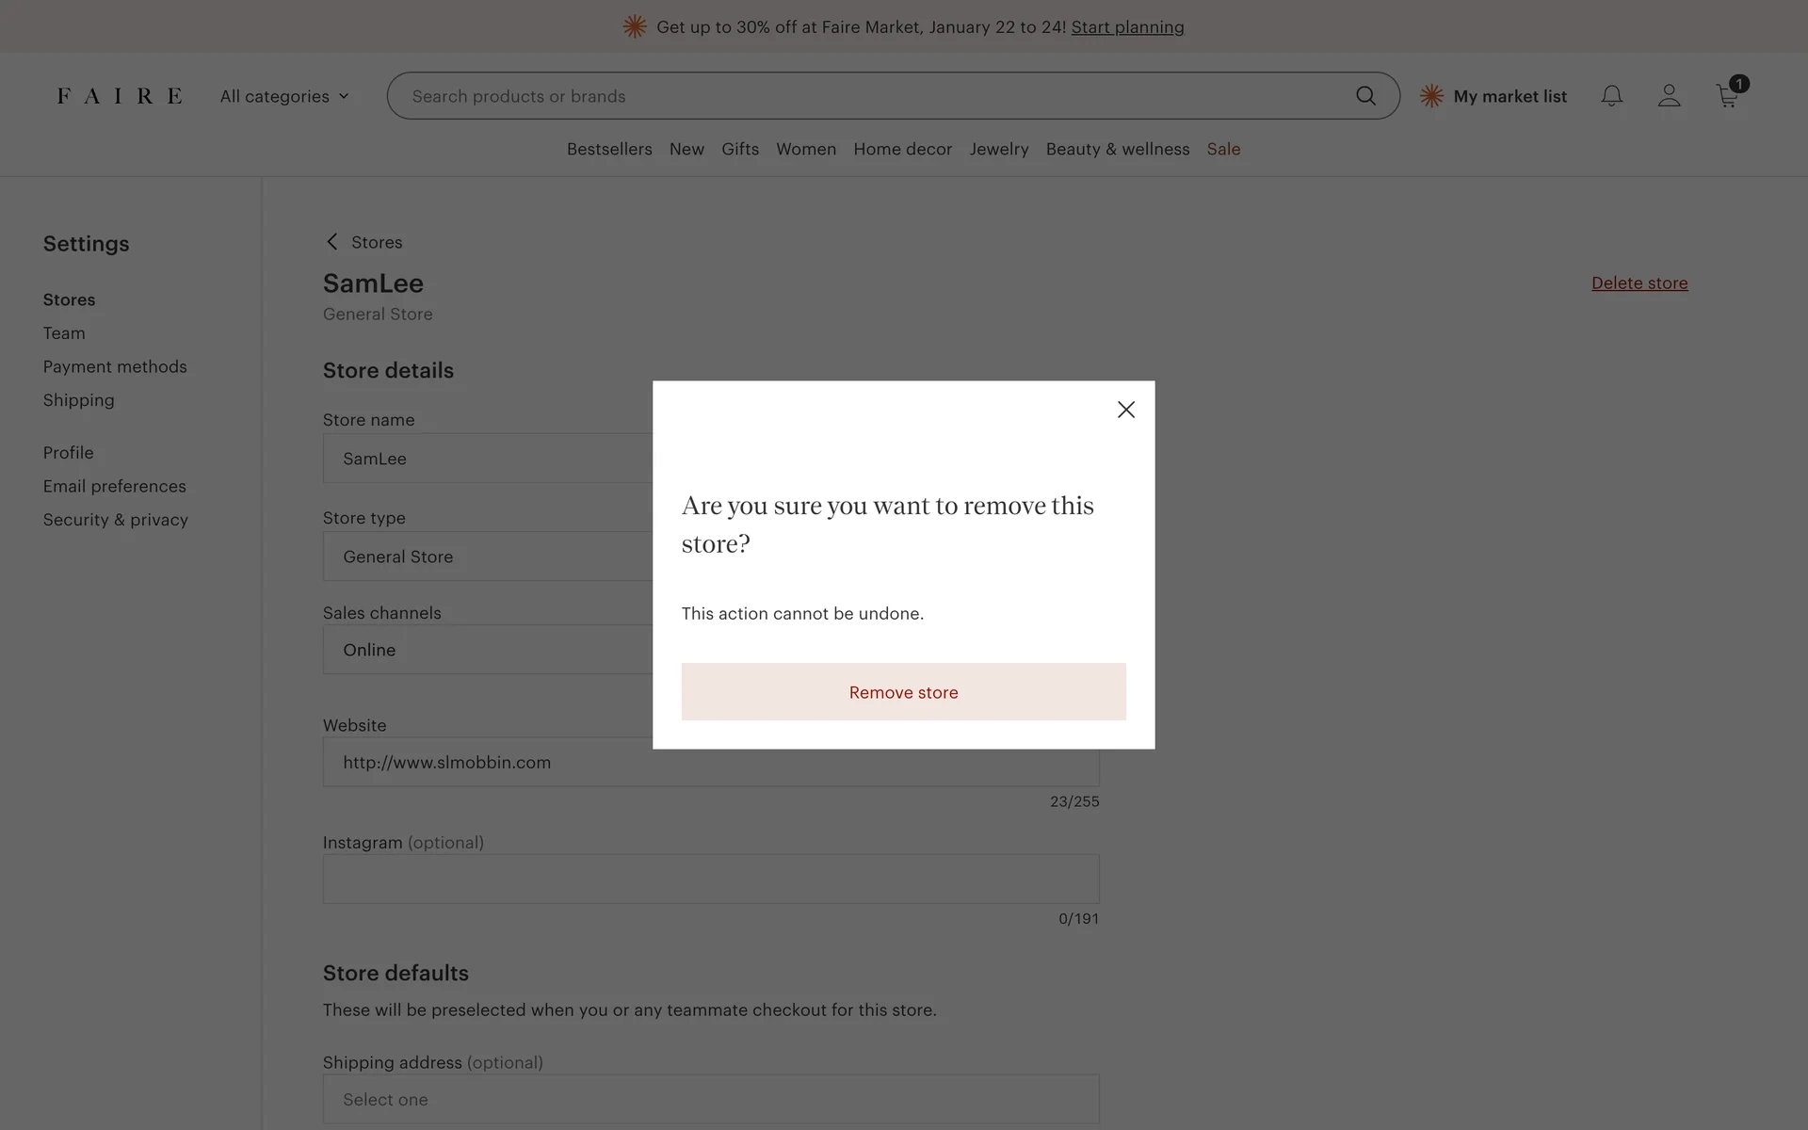Close the remove store confirmation dialog
The image size is (1808, 1130).
[1125, 410]
